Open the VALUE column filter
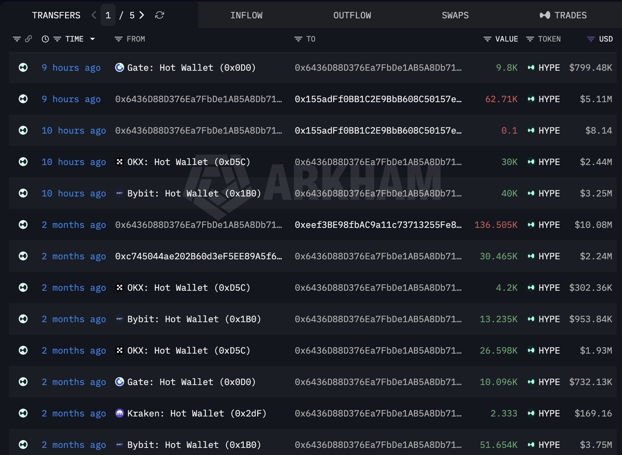622x455 pixels. point(487,39)
